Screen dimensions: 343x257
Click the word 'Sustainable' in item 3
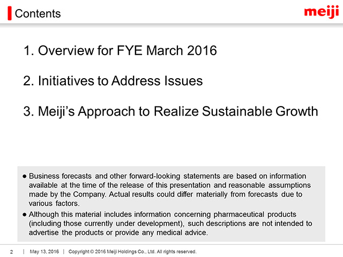point(237,111)
